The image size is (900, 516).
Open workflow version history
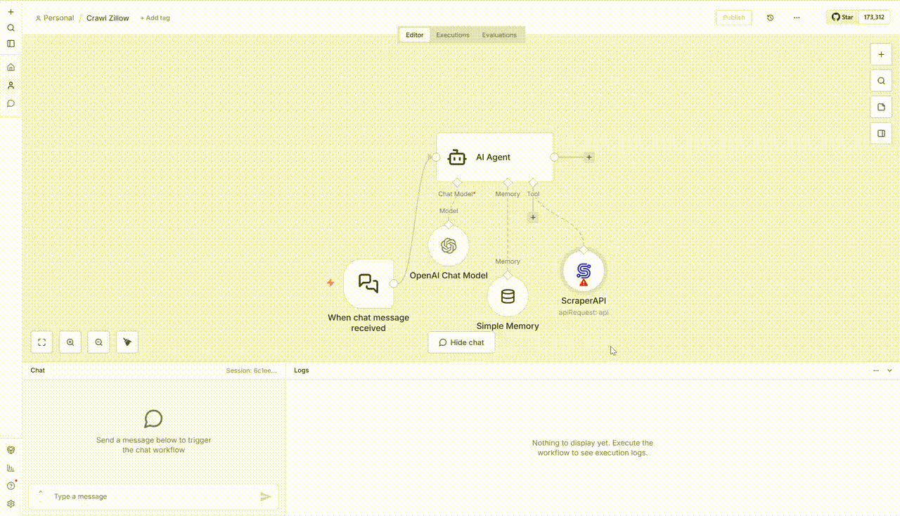pyautogui.click(x=770, y=18)
